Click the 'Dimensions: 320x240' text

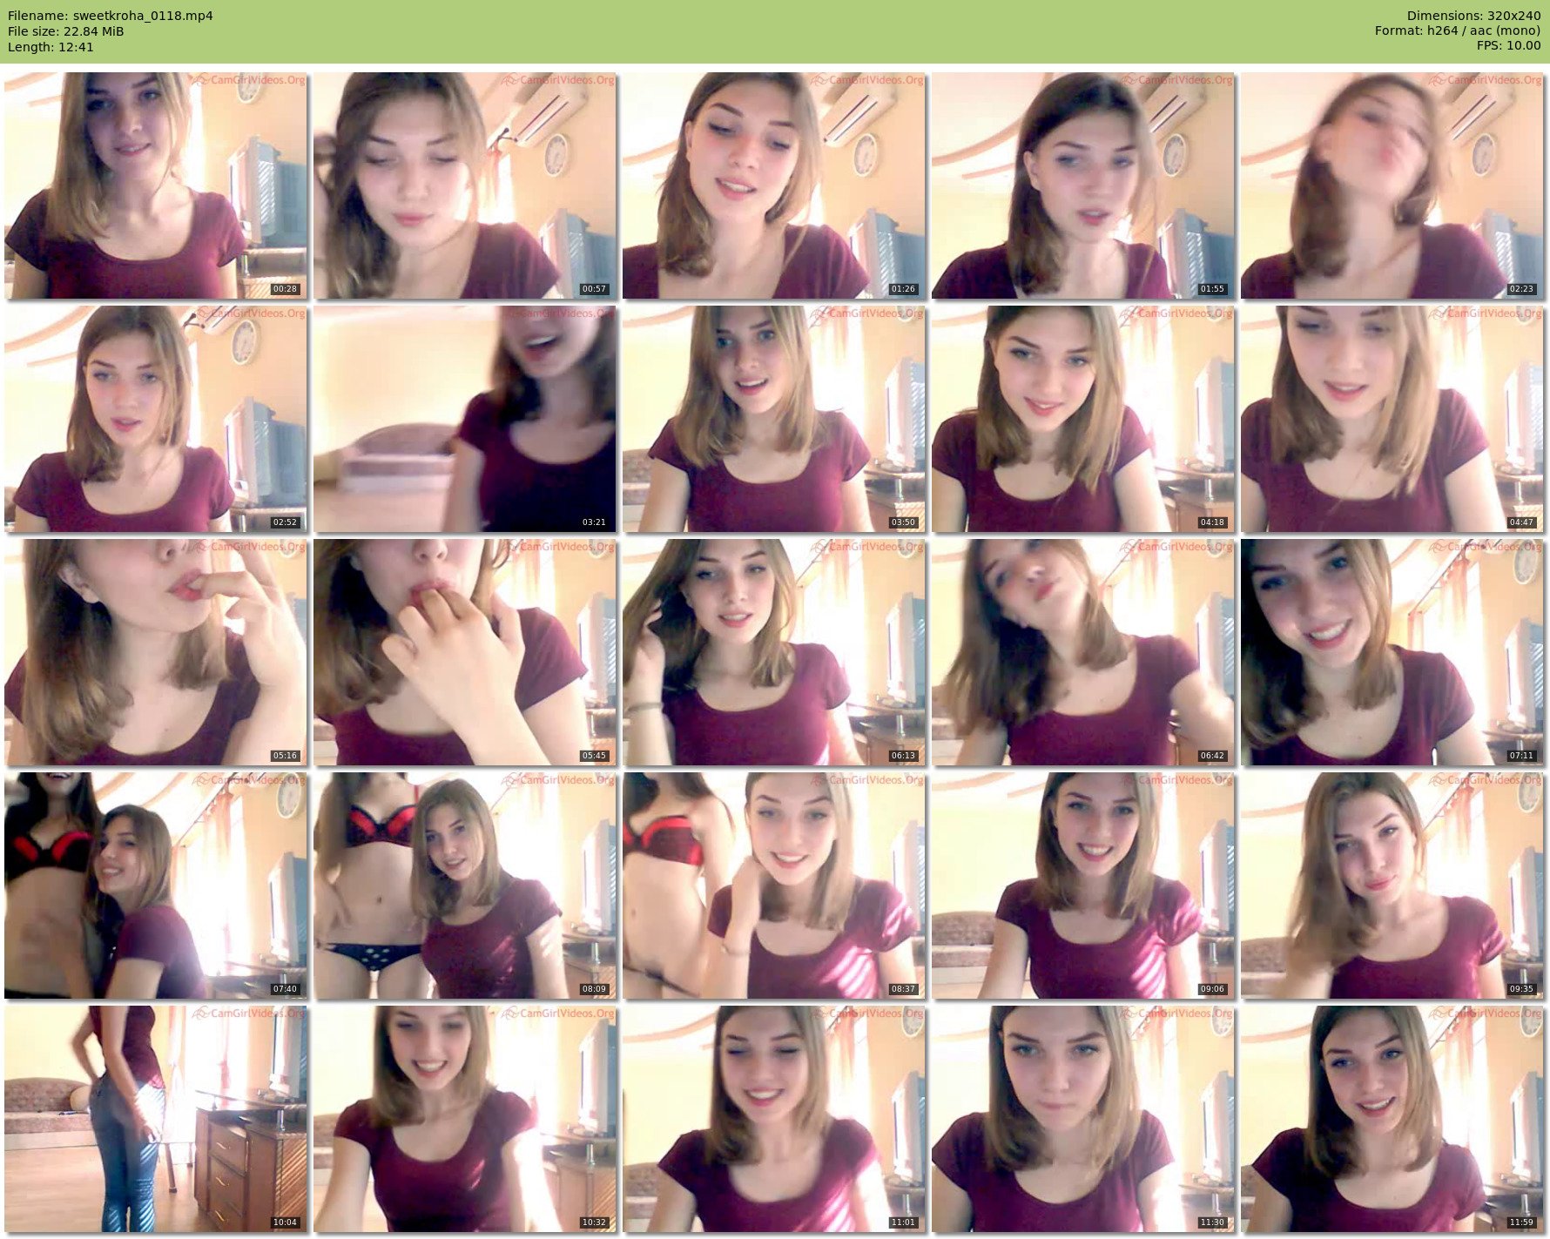(x=1474, y=16)
